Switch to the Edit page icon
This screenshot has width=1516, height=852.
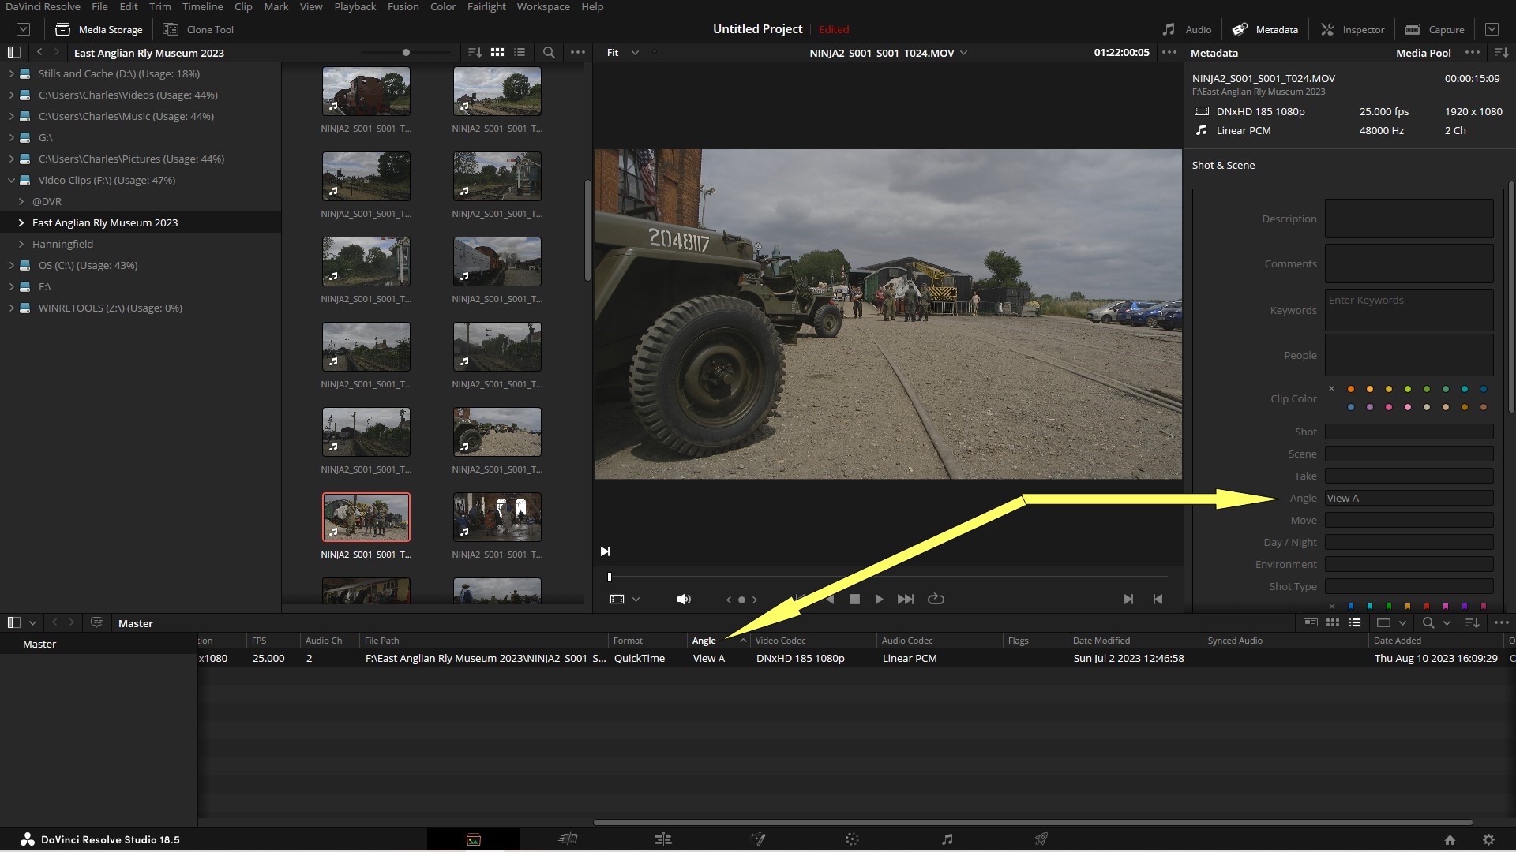tap(663, 839)
